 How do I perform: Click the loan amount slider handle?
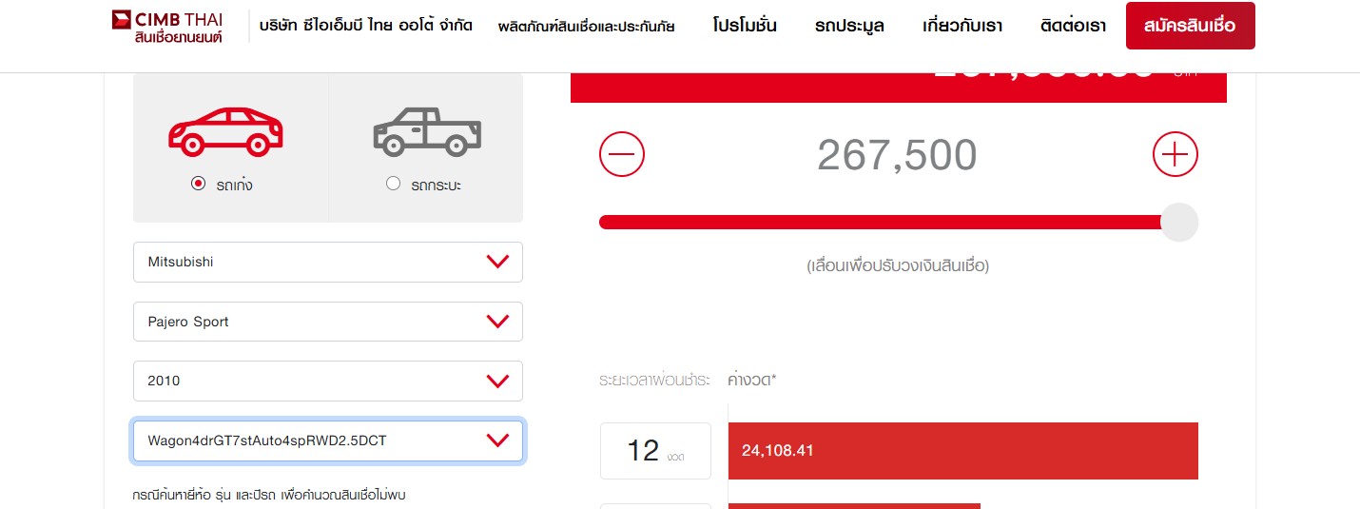[1178, 223]
